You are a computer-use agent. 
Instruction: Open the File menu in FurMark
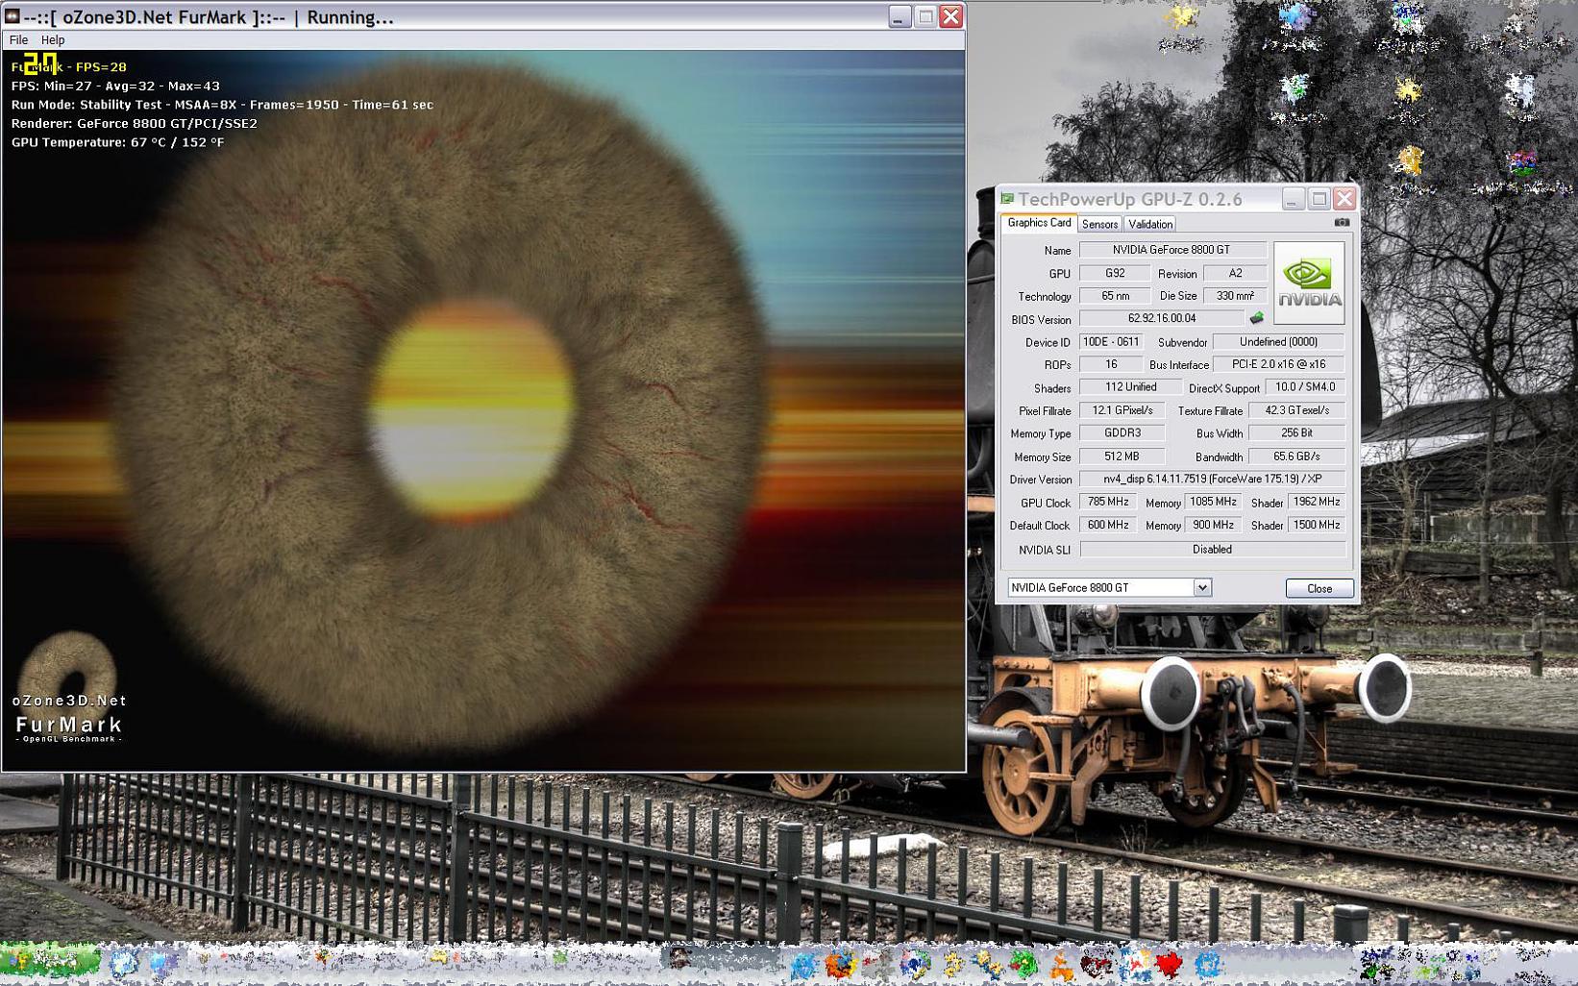tap(18, 40)
